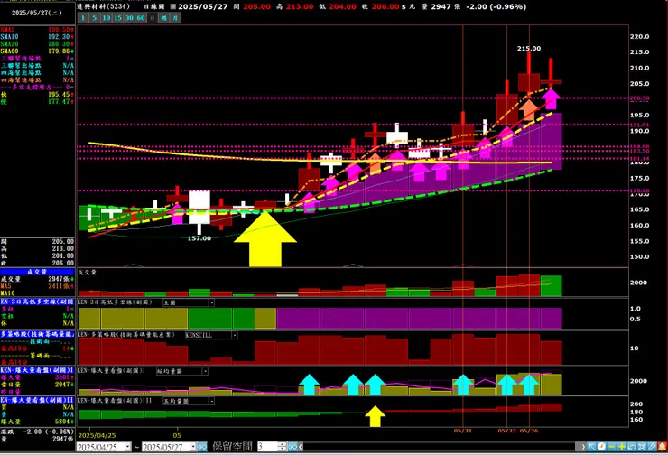Click the 05/23 date marker on axis
Image resolution: width=668 pixels, height=455 pixels.
(x=506, y=431)
